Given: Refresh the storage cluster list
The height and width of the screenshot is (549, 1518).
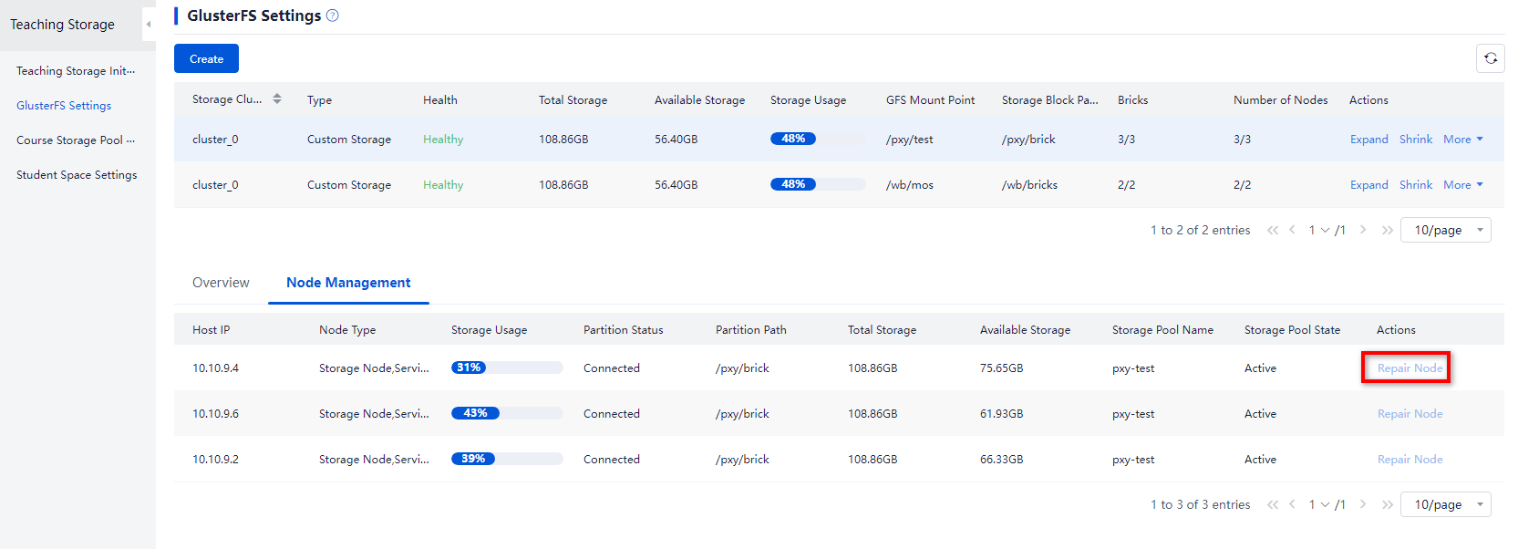Looking at the screenshot, I should point(1491,58).
